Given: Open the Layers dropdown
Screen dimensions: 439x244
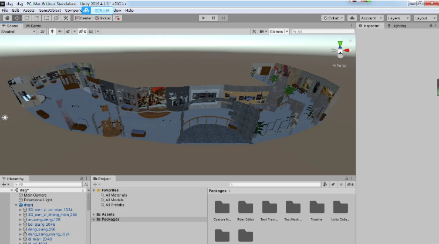Looking at the screenshot, I should tap(396, 18).
